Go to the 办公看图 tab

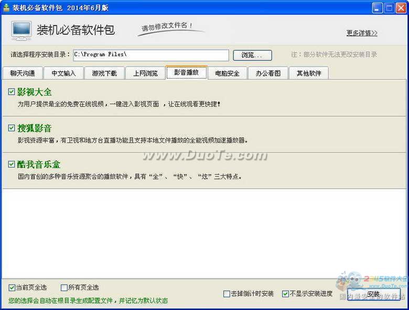pos(268,73)
